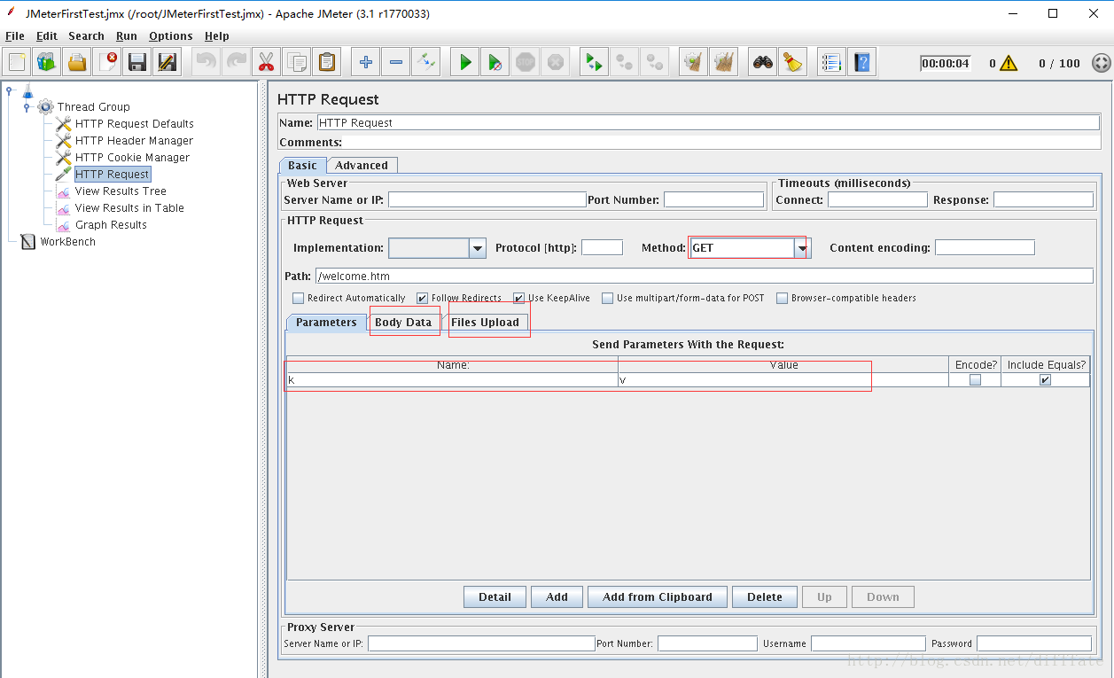
Task: Click the Save As icon with pencil
Action: click(167, 62)
